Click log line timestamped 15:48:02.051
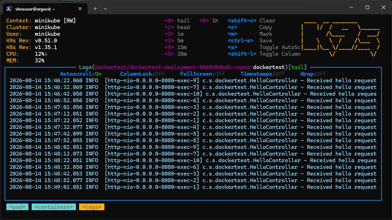Screen dimensions: 392x220 pyautogui.click(x=193, y=147)
